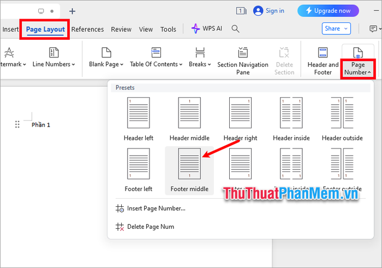Screen dimensions: 382x268
Task: Click the search magnifier icon
Action: tap(235, 29)
